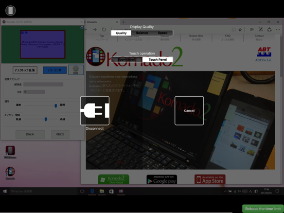Open the Store icon on the taskbar
284x213 pixels.
coord(112,191)
